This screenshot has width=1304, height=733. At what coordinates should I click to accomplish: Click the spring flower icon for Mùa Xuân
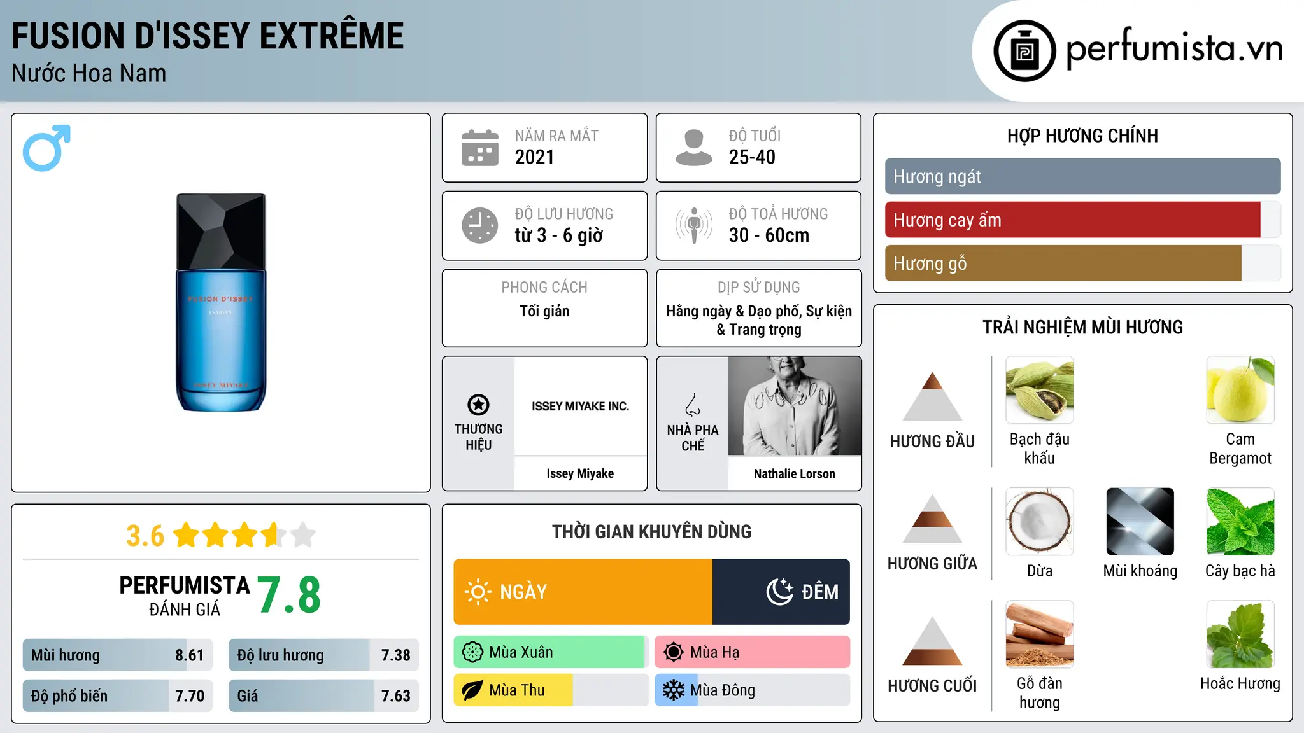tap(472, 652)
